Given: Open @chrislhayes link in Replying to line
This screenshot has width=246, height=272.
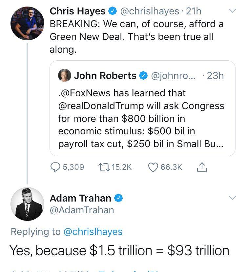Looking at the screenshot, I should [x=93, y=232].
